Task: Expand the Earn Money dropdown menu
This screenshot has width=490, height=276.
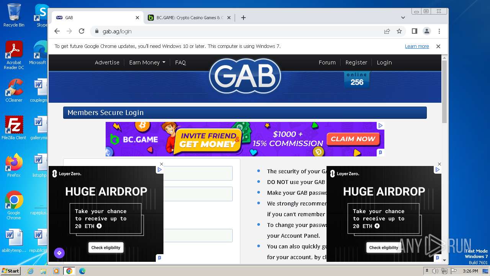Action: (147, 62)
